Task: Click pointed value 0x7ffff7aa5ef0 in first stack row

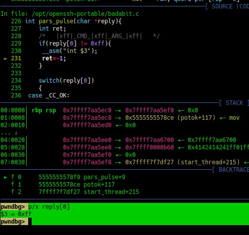Action: [149, 110]
